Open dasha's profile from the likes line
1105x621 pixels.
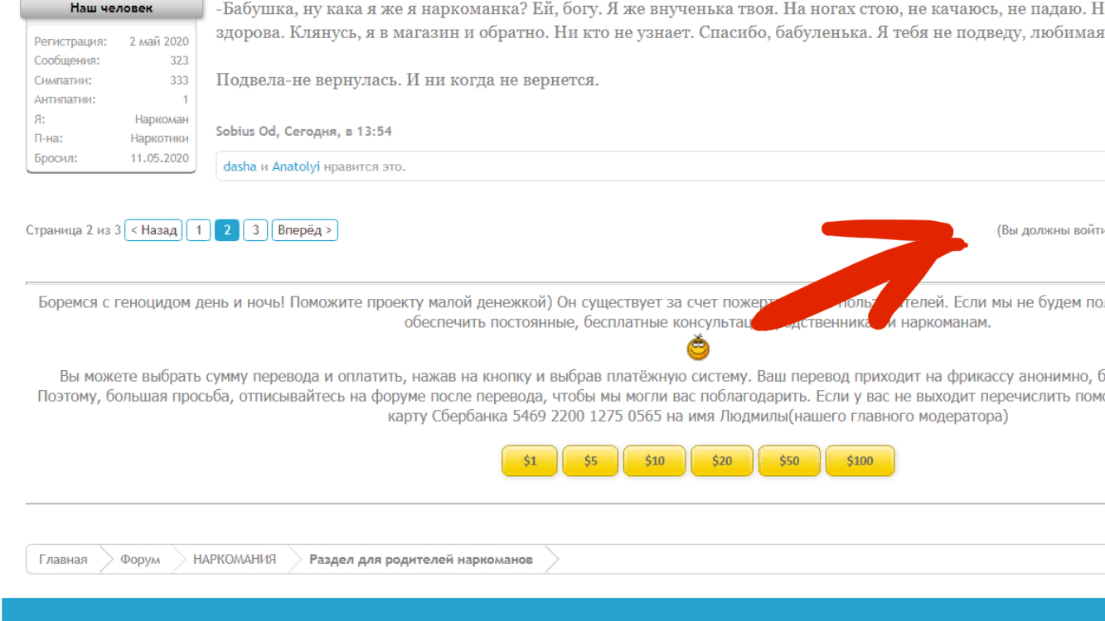[x=240, y=166]
